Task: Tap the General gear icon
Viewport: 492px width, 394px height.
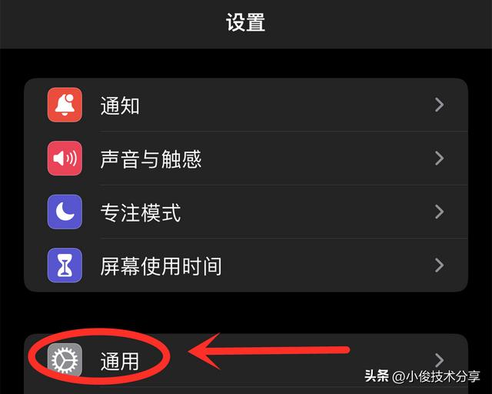Action: pos(65,359)
